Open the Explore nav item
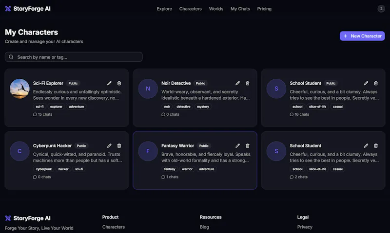The width and height of the screenshot is (390, 233). point(164,9)
